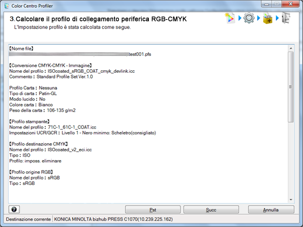Click the colorful chart wizard step icon
The image size is (303, 227).
pos(230,18)
